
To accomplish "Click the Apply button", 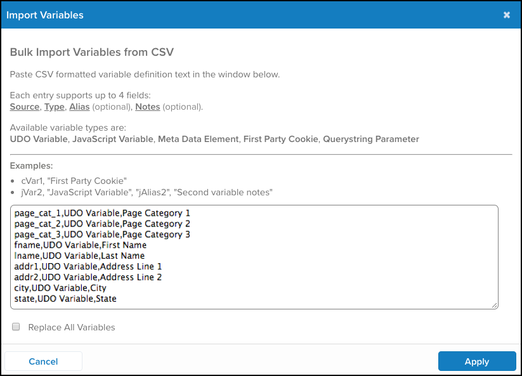I will point(476,361).
